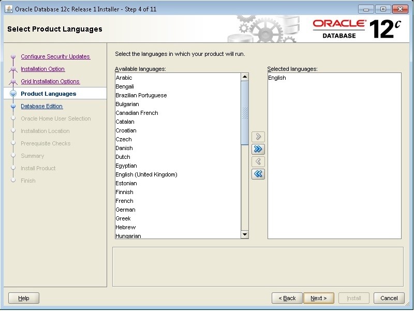Select Greek in available languages
Image resolution: width=414 pixels, height=311 pixels.
tap(178, 218)
